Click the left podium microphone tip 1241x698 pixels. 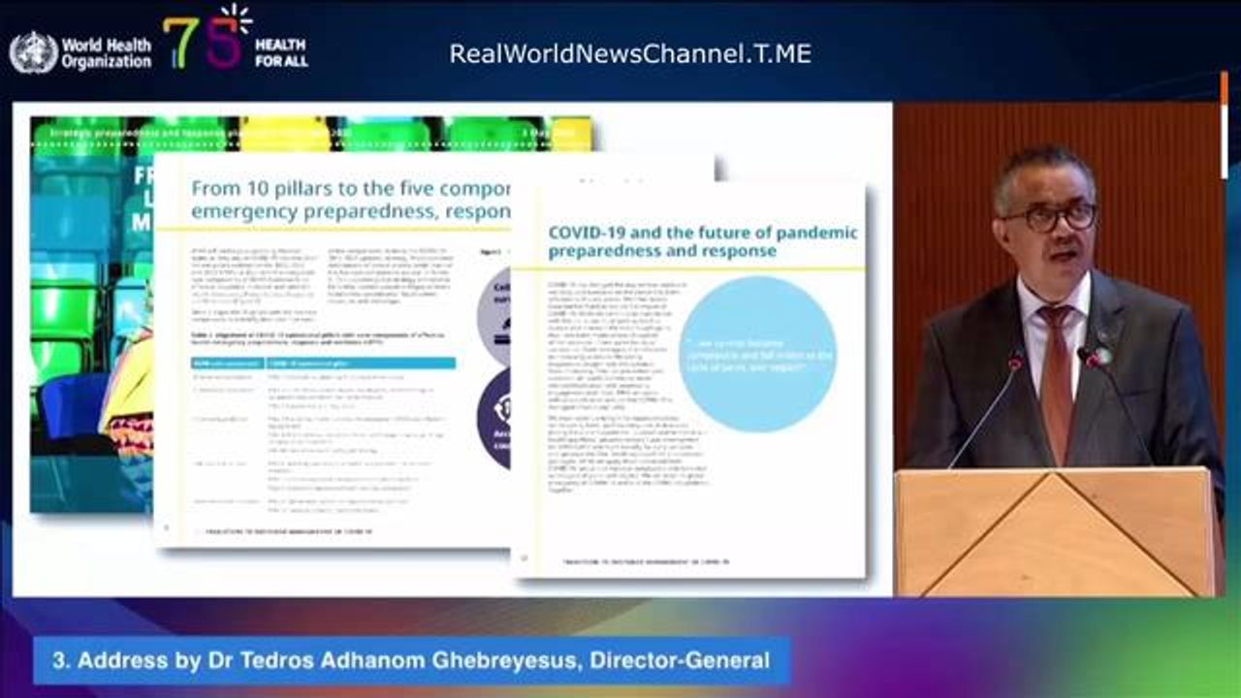coord(1014,363)
